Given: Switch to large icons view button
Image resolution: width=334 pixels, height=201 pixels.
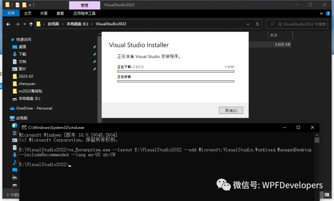Looking at the screenshot, I should 327,195.
